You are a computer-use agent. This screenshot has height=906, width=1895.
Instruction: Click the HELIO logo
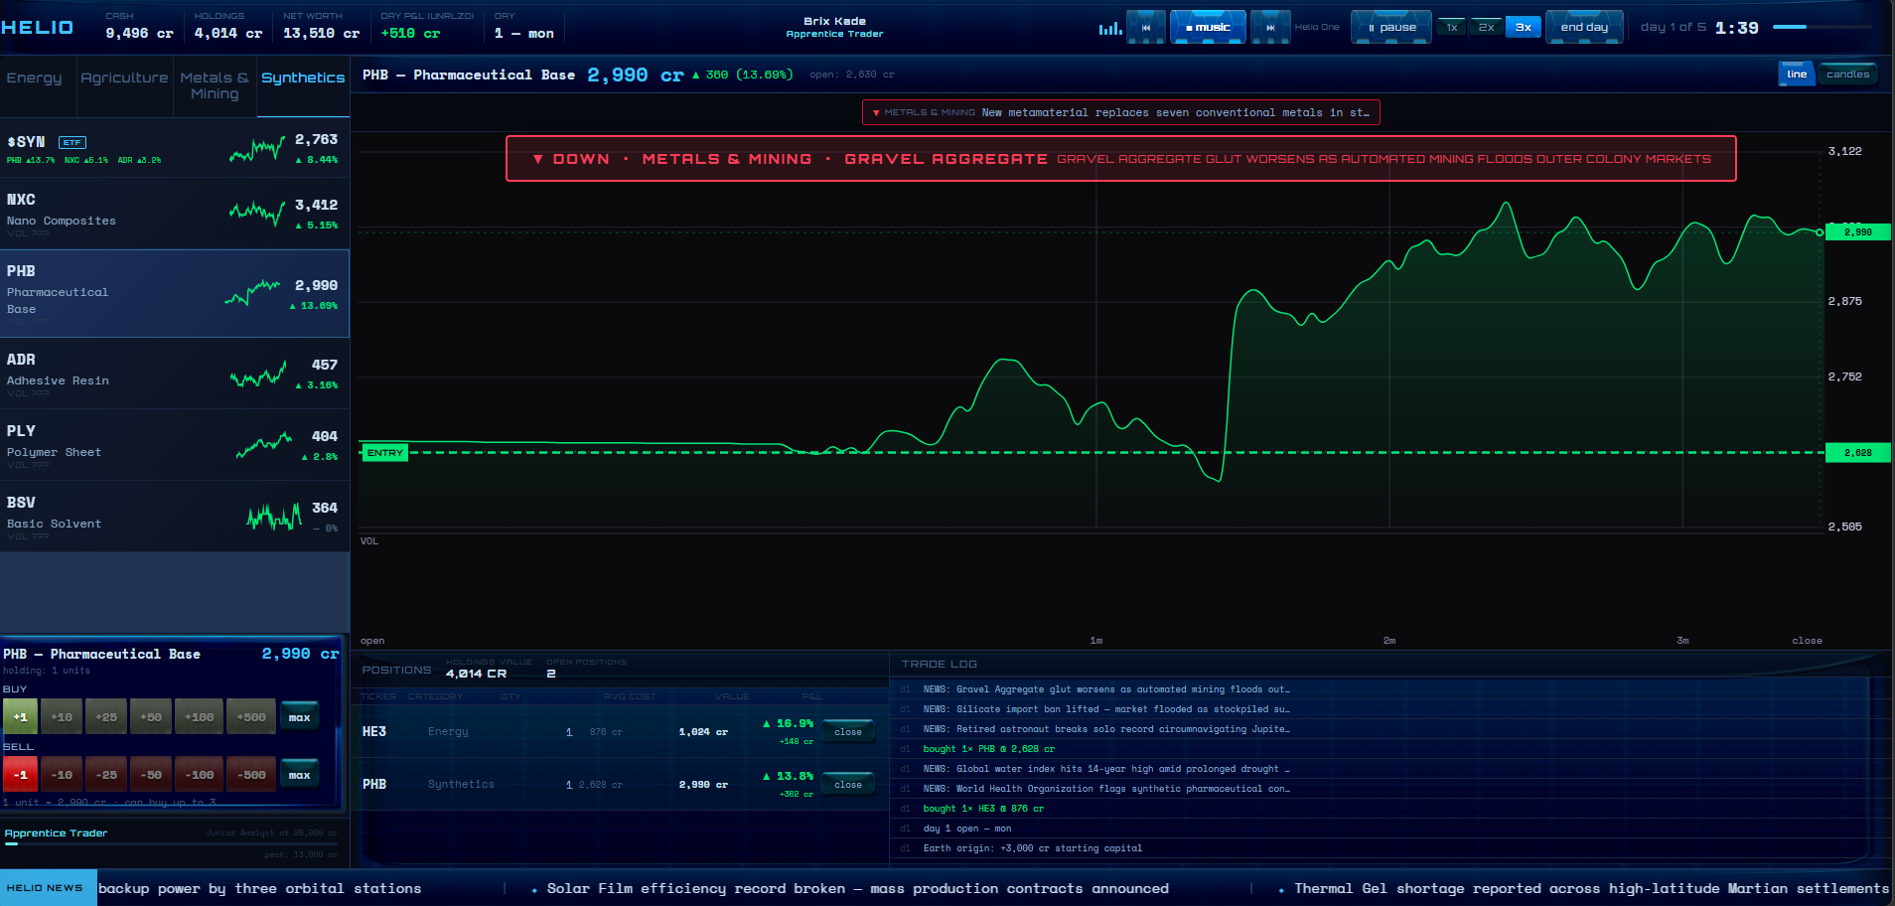(x=38, y=27)
